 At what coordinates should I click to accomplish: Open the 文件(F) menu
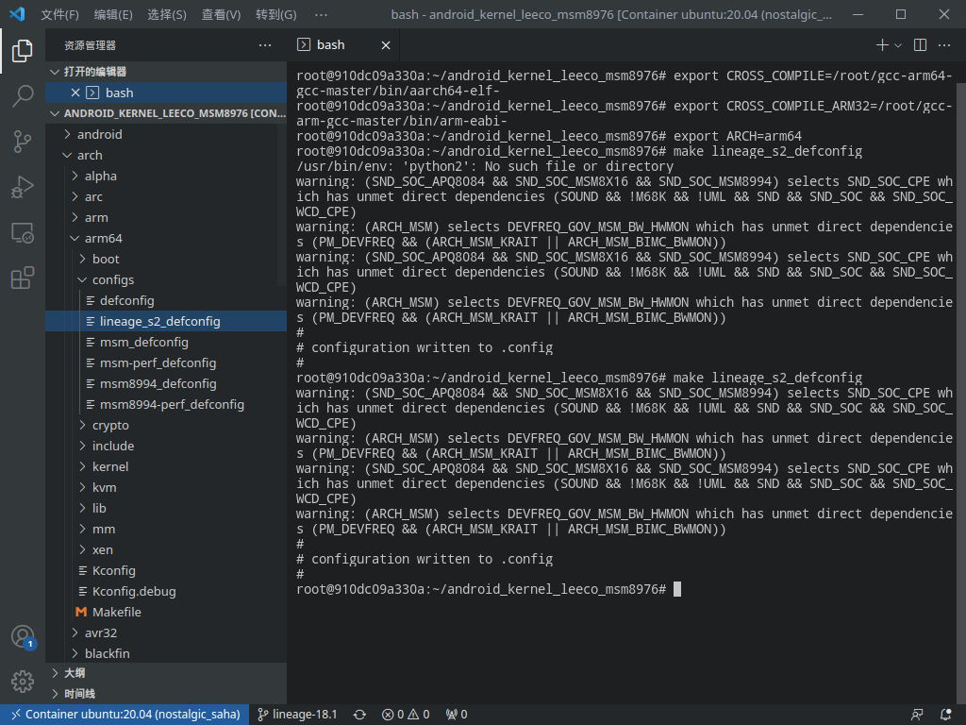(x=59, y=15)
